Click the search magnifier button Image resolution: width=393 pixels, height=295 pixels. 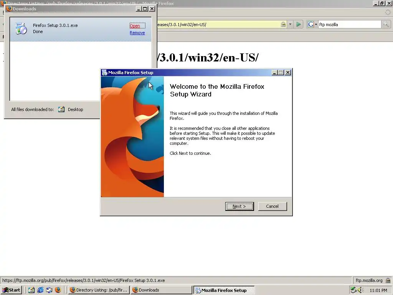385,24
